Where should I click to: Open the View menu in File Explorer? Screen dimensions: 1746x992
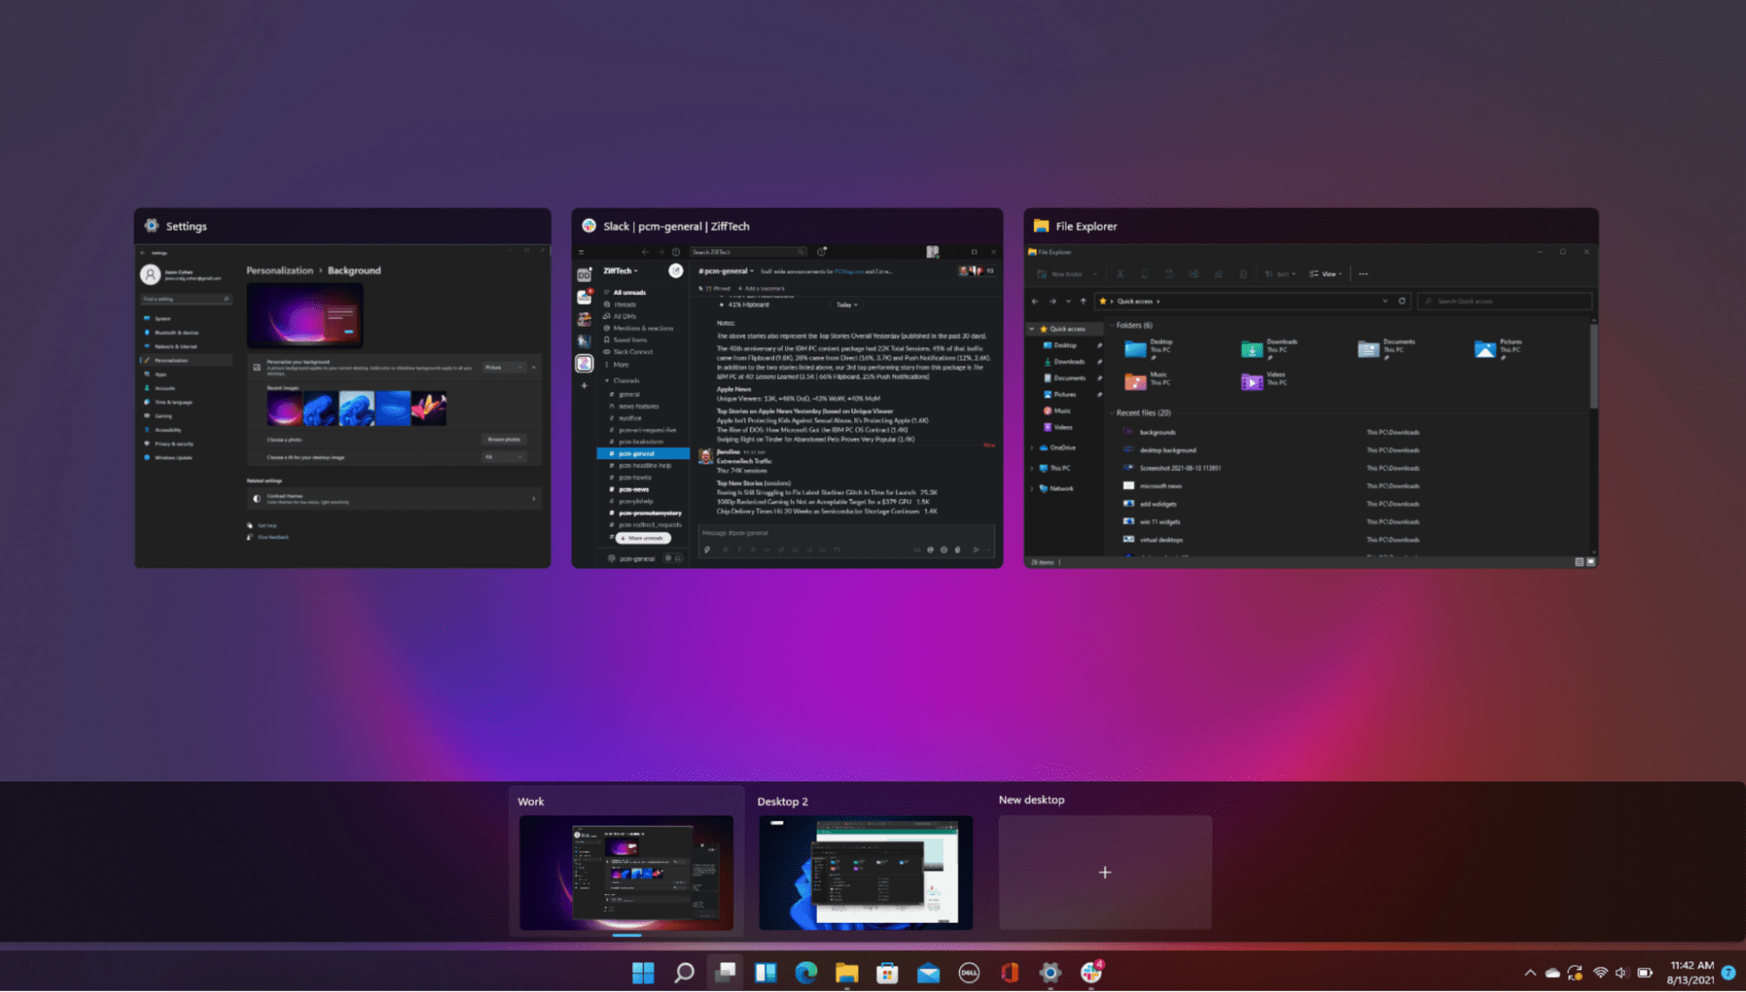pyautogui.click(x=1327, y=273)
